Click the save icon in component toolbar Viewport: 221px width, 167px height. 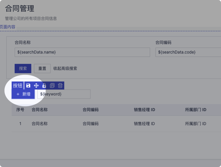tap(28, 85)
